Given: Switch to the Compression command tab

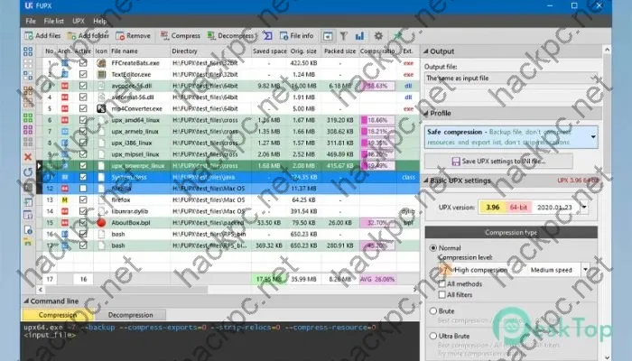Looking at the screenshot, I should (x=58, y=315).
